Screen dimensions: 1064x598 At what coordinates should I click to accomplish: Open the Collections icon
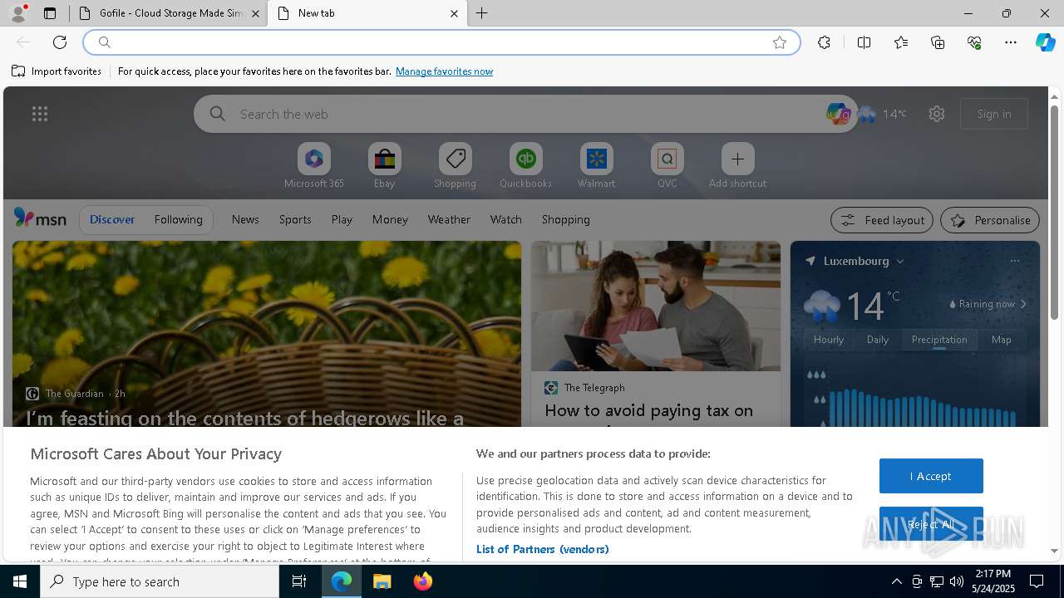pyautogui.click(x=938, y=42)
